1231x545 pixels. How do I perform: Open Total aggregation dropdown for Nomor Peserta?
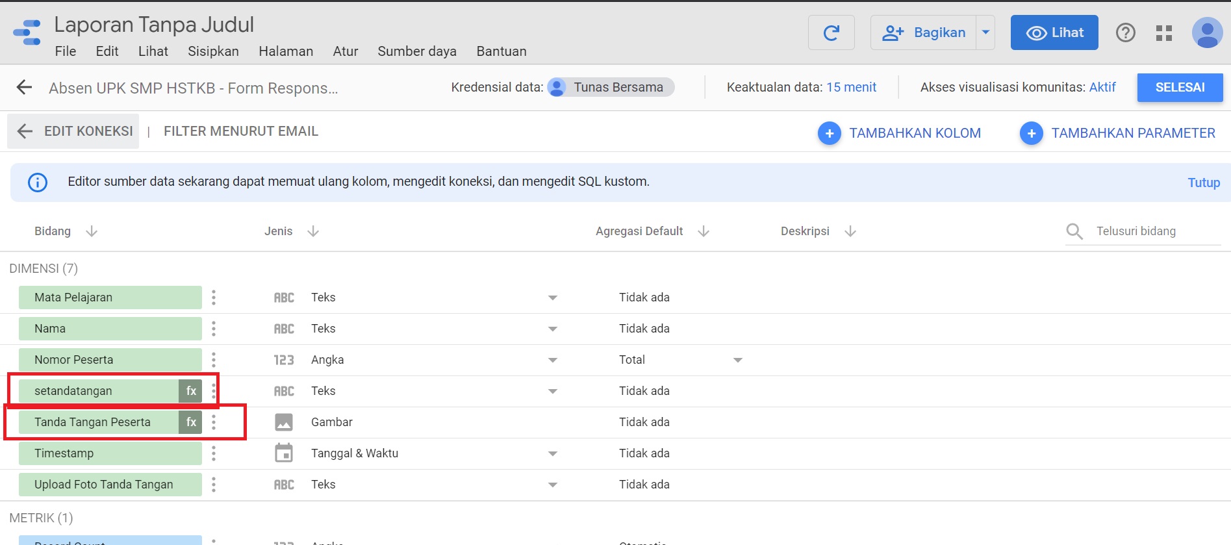(738, 360)
